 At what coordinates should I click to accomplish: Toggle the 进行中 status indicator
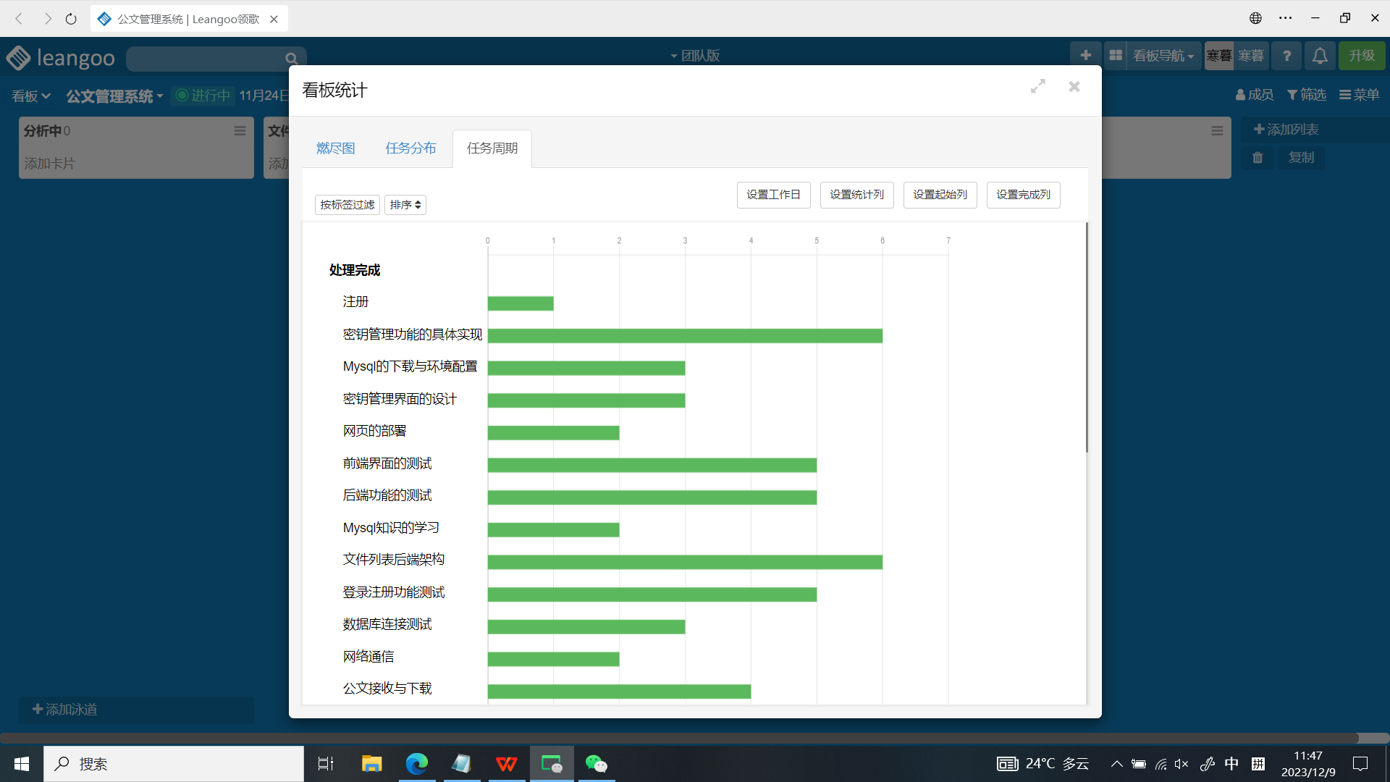point(203,96)
